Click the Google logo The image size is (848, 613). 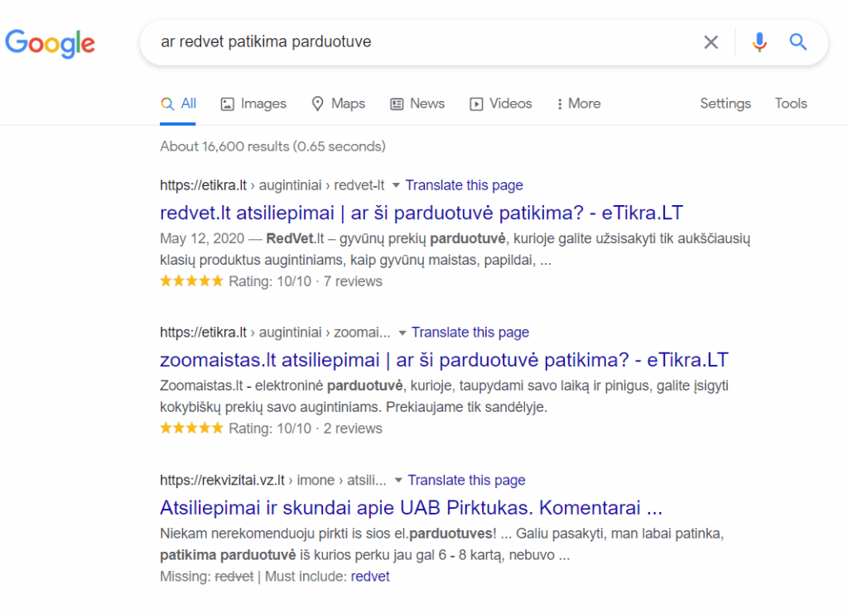(x=50, y=42)
